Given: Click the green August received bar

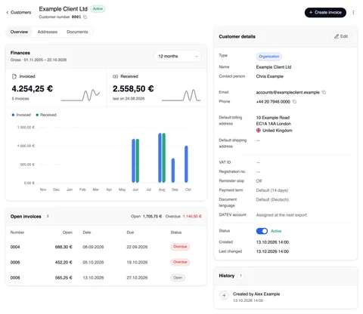Looking at the screenshot, I should point(164,158).
